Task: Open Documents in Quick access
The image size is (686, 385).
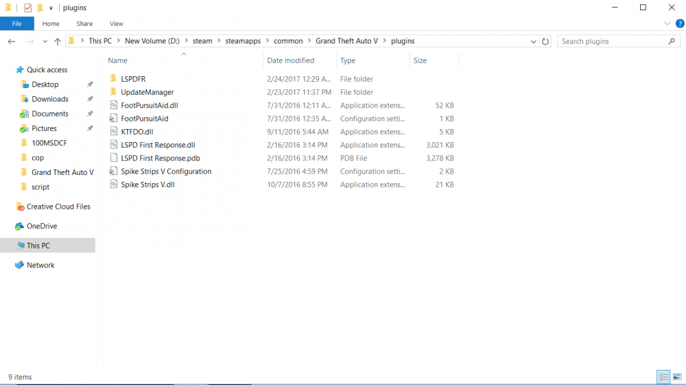Action: tap(50, 114)
